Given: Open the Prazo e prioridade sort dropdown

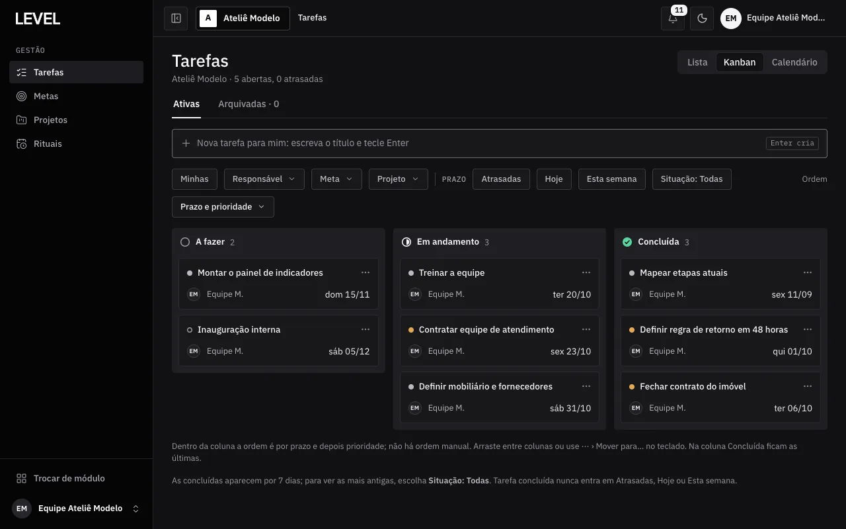Looking at the screenshot, I should pos(223,207).
